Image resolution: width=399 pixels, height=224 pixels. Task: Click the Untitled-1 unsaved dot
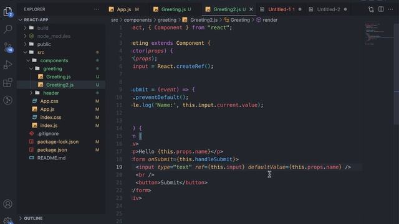click(300, 9)
